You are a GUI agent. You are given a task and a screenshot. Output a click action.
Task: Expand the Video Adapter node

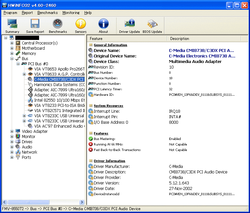[12, 132]
